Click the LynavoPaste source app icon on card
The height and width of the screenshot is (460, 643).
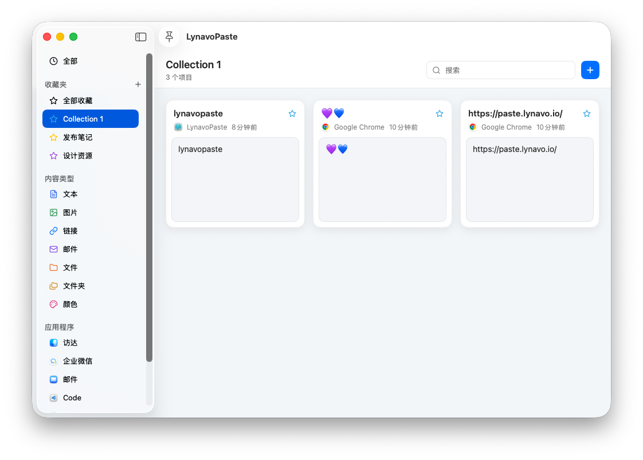pos(178,127)
